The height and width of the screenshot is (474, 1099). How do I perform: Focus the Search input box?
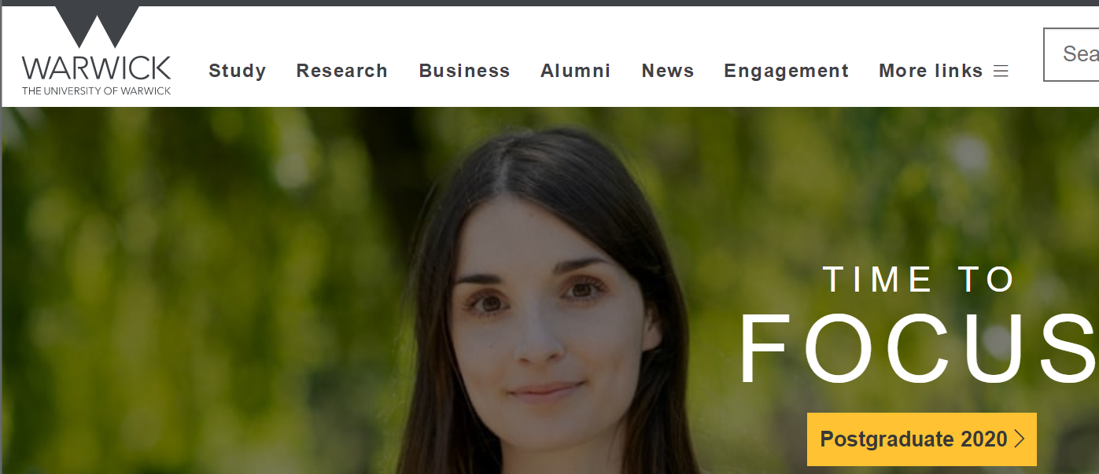pyautogui.click(x=1071, y=54)
